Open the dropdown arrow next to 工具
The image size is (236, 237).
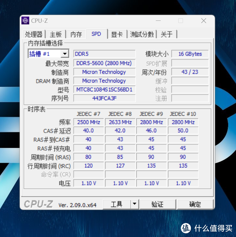pyautogui.click(x=135, y=204)
